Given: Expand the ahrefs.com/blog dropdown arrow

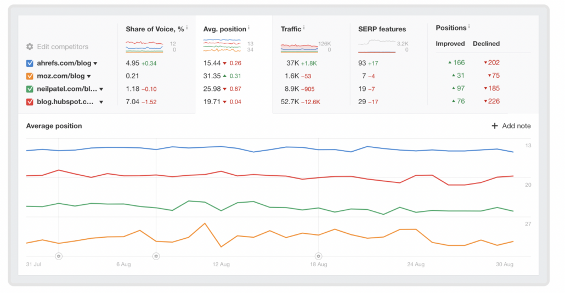Looking at the screenshot, I should pos(95,64).
